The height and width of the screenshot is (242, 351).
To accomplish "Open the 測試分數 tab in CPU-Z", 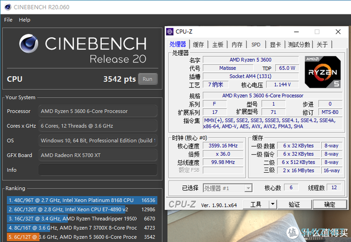I will 299,44.
